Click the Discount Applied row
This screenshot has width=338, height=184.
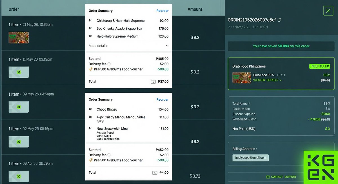click(281, 114)
